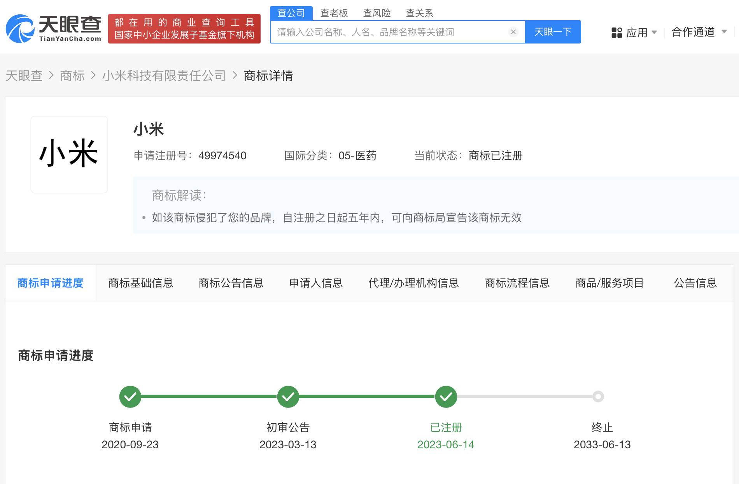
Task: Select the 已注册 green checkmark node
Action: click(x=446, y=397)
